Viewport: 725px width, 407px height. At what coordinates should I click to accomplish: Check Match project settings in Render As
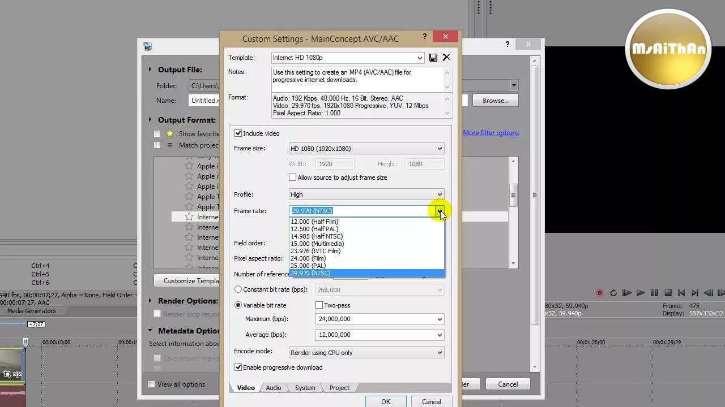tap(157, 145)
